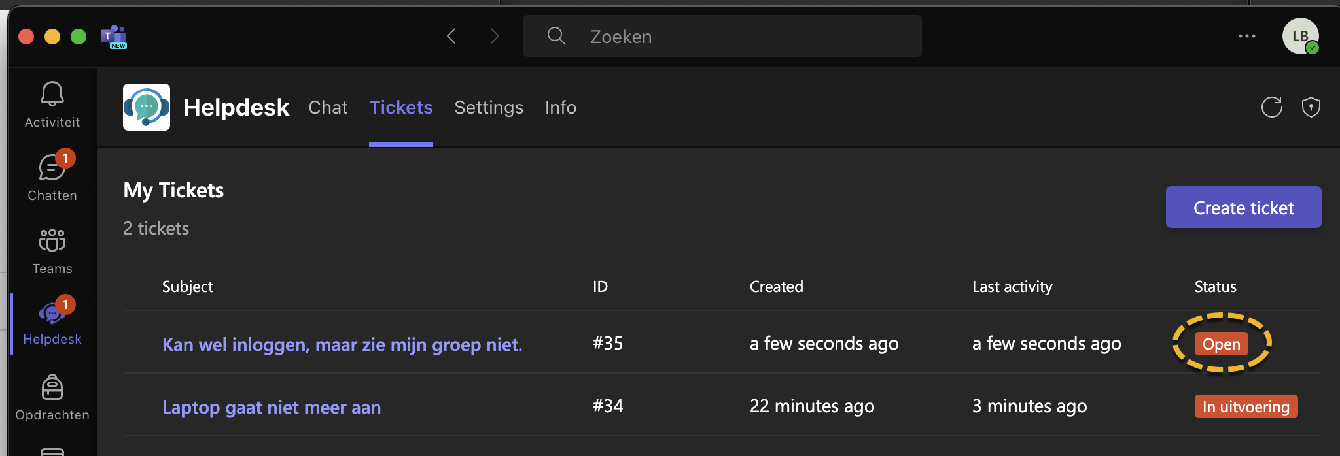Open Chatten from the sidebar
This screenshot has height=456, width=1340.
coord(52,176)
